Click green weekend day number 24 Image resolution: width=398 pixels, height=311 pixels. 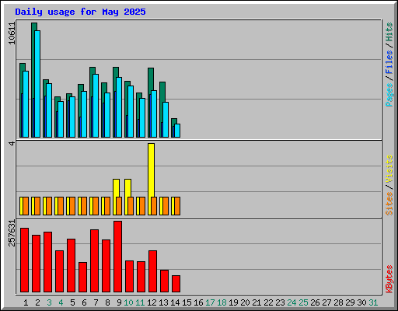pos(292,302)
